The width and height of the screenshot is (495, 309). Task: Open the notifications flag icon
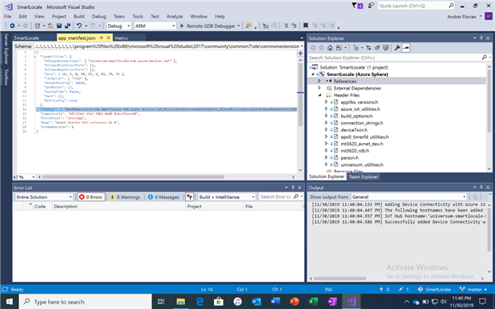pos(357,6)
